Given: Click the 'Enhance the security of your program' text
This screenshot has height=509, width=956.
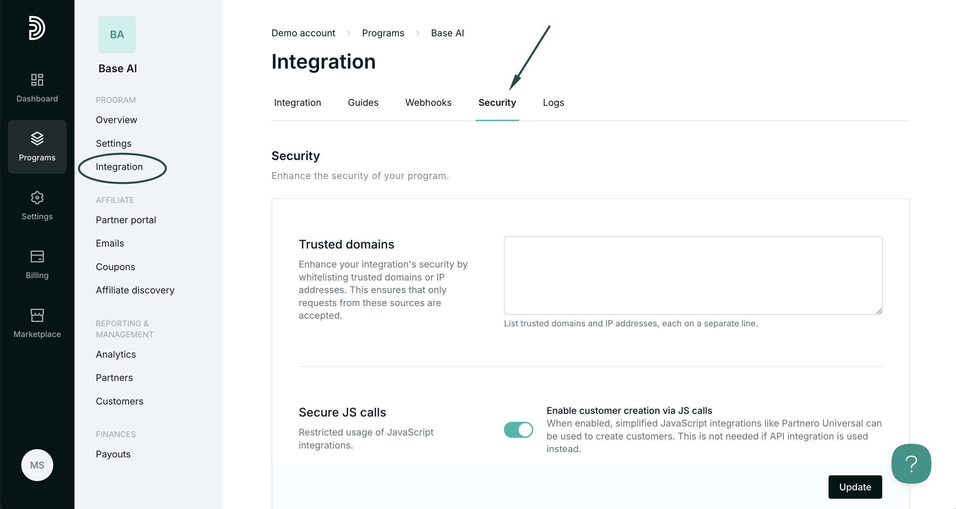Looking at the screenshot, I should pyautogui.click(x=360, y=176).
